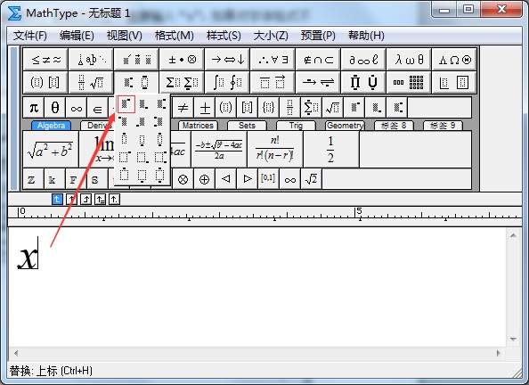This screenshot has width=529, height=385.
Task: Open the miscellaneous symbols palette (∂∞ℓ)
Action: 363,60
